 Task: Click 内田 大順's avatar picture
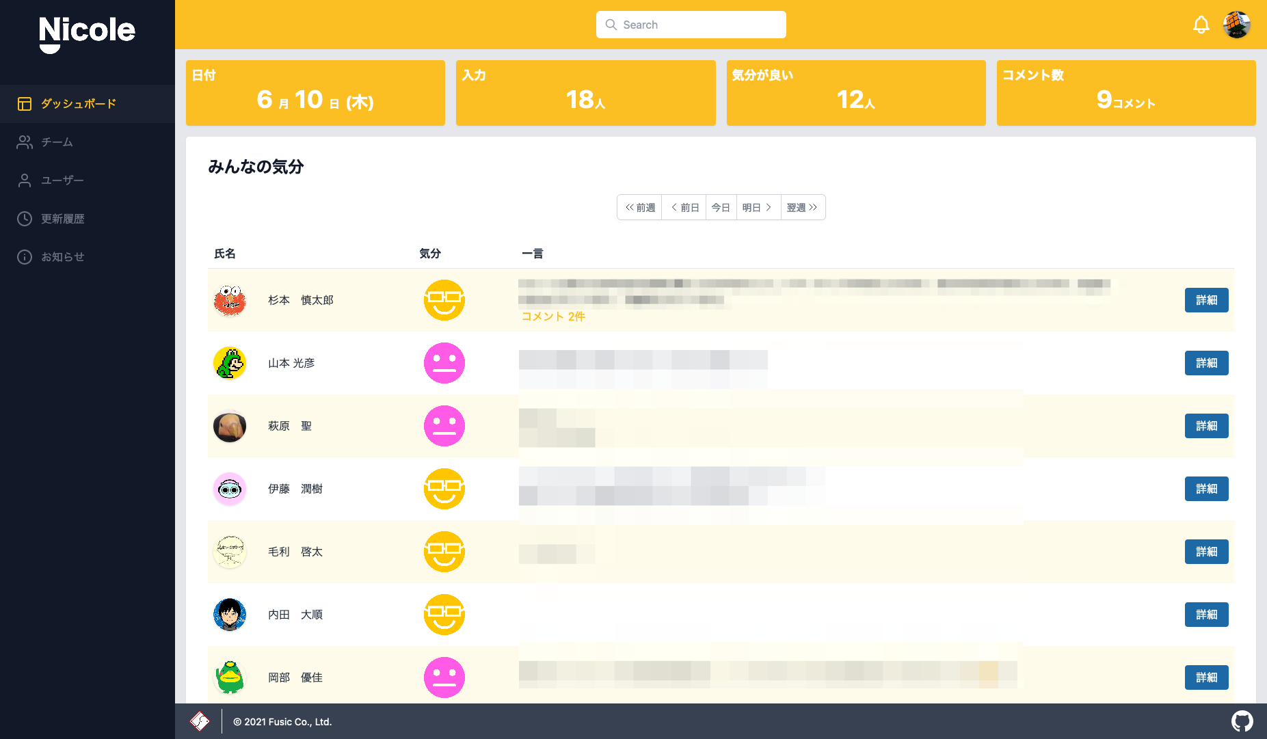tap(230, 615)
